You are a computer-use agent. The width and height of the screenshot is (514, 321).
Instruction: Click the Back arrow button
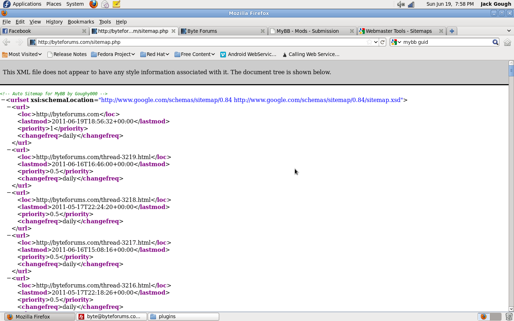tap(6, 42)
